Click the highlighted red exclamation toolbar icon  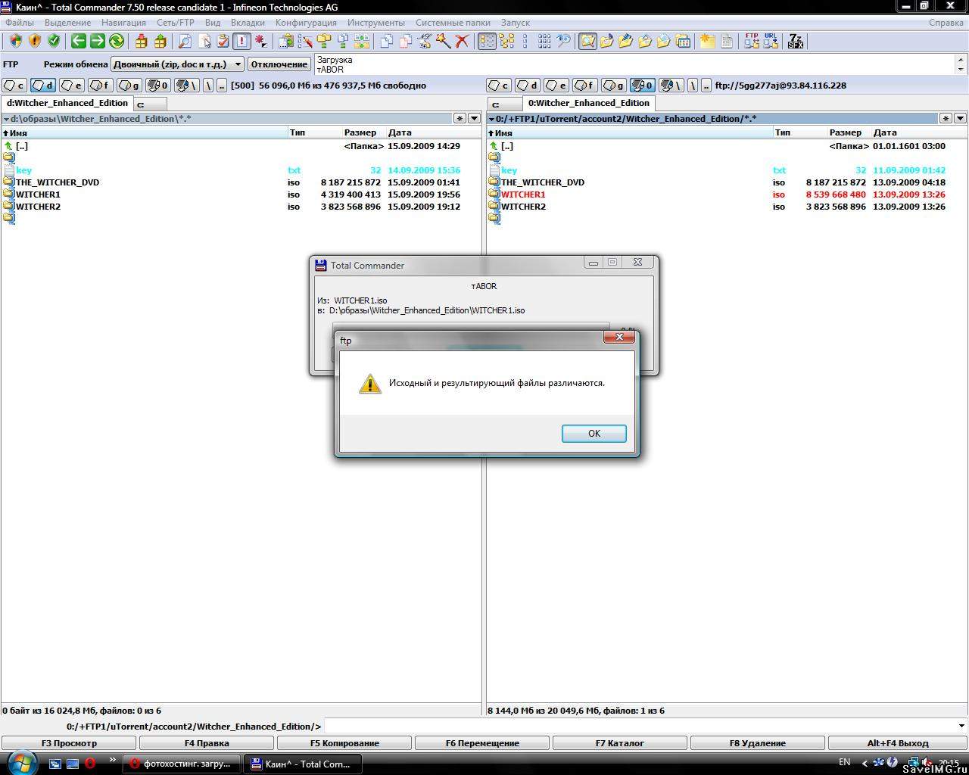pos(241,41)
